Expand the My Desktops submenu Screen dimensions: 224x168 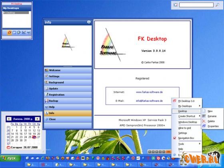[186, 106]
